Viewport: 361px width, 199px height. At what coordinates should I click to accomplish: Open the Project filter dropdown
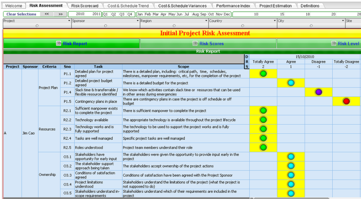click(69, 21)
